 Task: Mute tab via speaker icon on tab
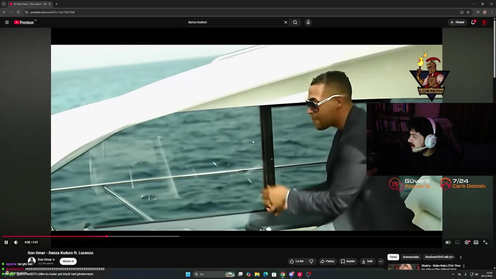click(x=45, y=4)
